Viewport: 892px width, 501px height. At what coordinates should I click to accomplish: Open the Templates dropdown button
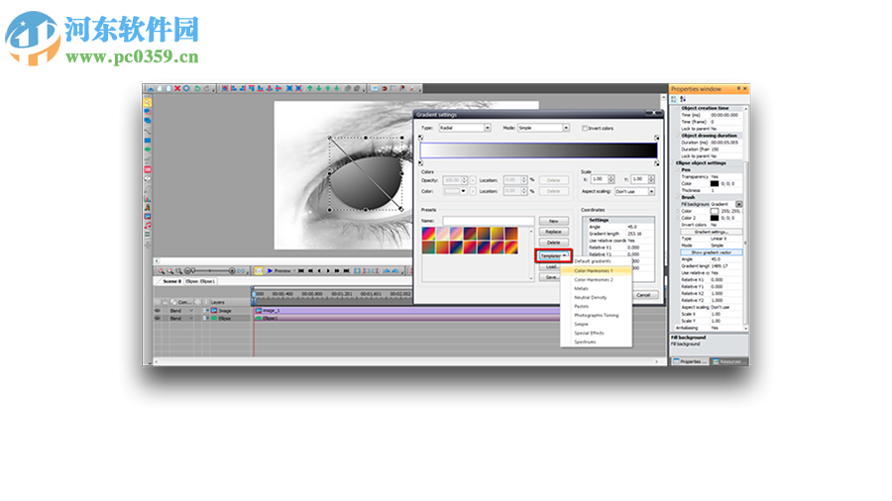click(553, 255)
